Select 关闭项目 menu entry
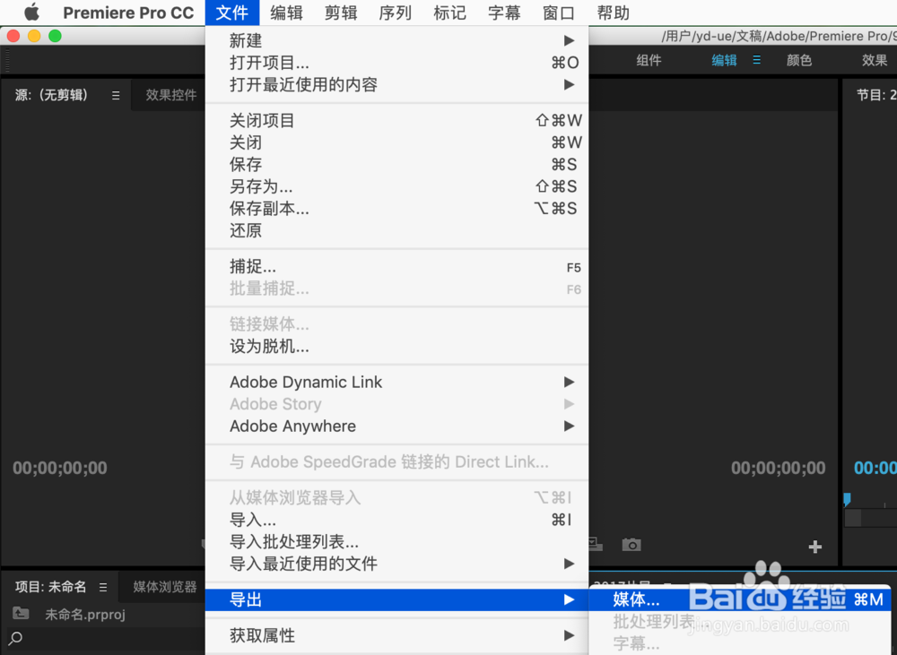Image resolution: width=897 pixels, height=655 pixels. [396, 121]
